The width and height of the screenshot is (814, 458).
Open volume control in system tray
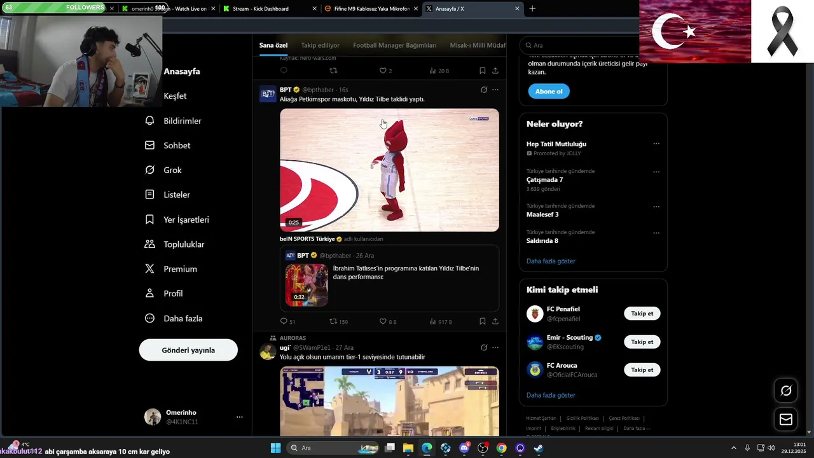[x=771, y=448]
